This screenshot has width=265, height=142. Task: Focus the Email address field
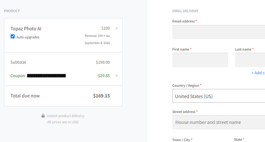pos(219,32)
